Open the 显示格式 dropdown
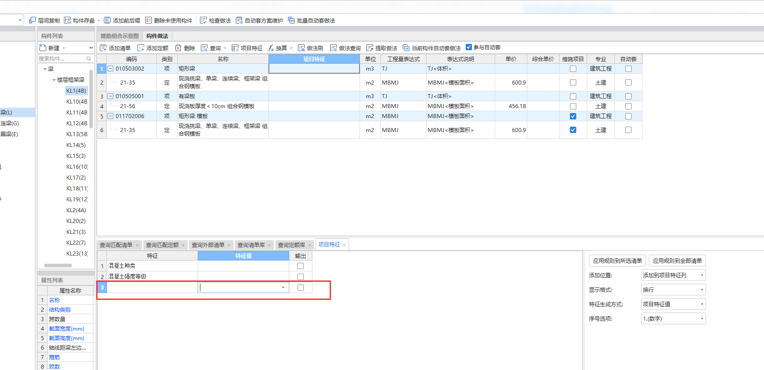Viewport: 764px width, 370px height. tap(673, 289)
